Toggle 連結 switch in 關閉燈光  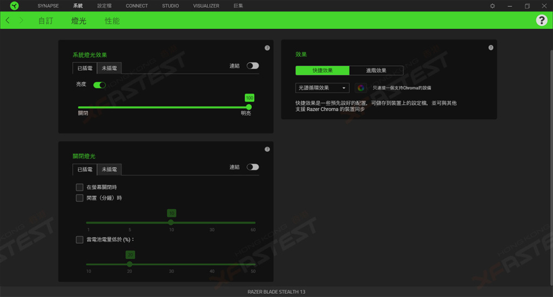click(x=253, y=167)
